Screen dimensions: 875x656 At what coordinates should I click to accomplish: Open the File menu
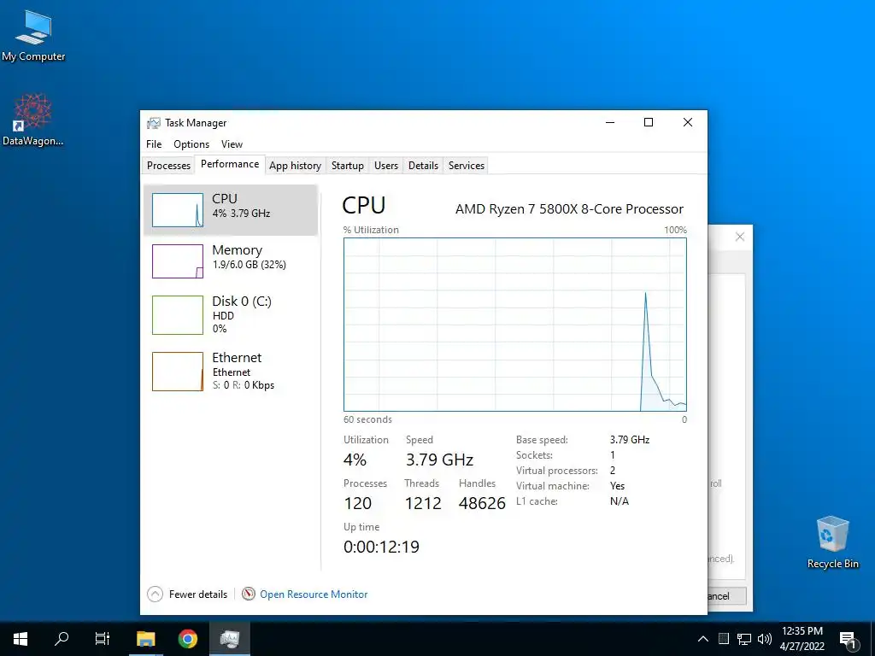[154, 143]
